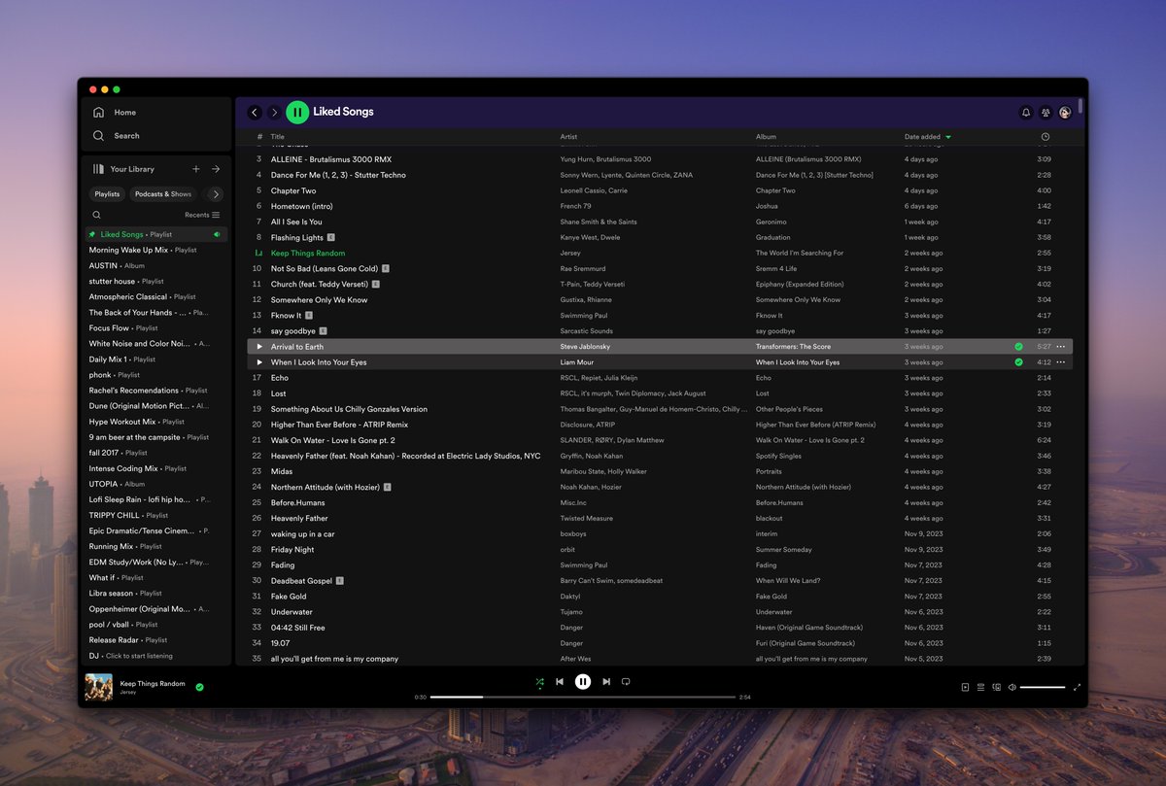Open the profile avatar menu
1166x786 pixels.
point(1065,113)
